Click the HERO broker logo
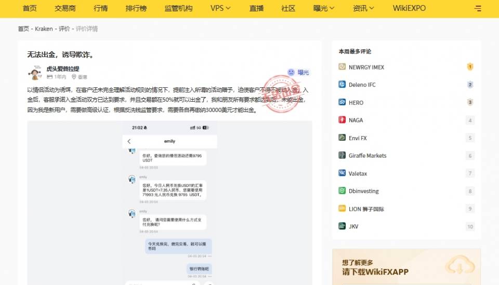This screenshot has width=499, height=285. pyautogui.click(x=342, y=102)
